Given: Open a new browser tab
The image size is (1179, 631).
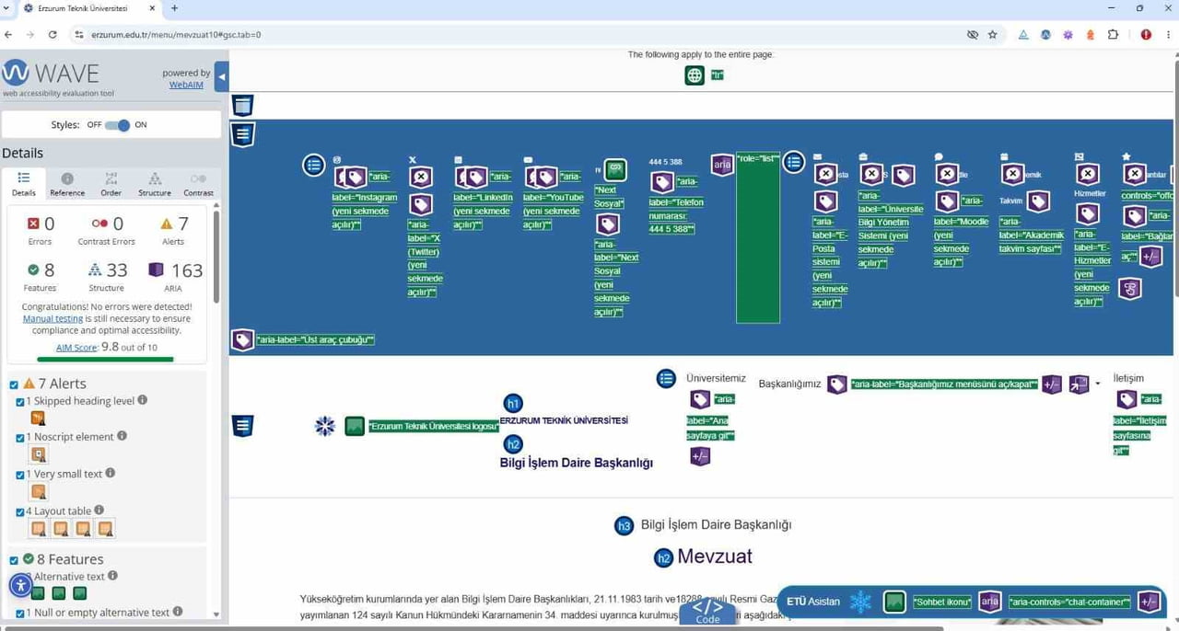Looking at the screenshot, I should (174, 8).
